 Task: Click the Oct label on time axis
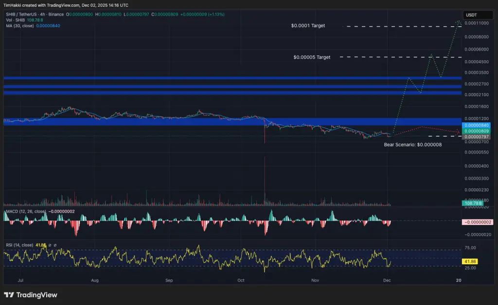pos(241,280)
